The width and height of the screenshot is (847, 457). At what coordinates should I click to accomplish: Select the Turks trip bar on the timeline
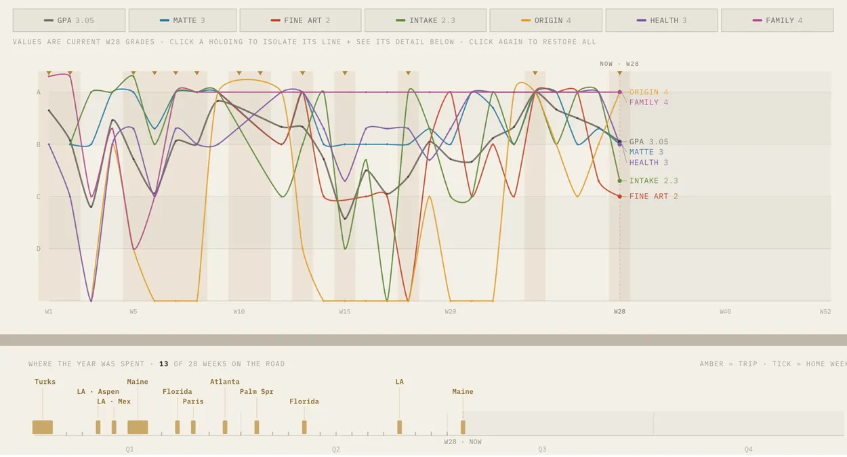tap(43, 427)
